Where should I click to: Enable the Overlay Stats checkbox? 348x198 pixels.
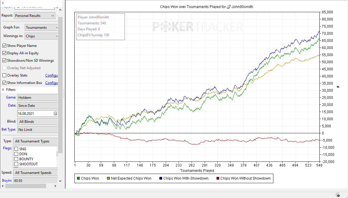[4, 75]
